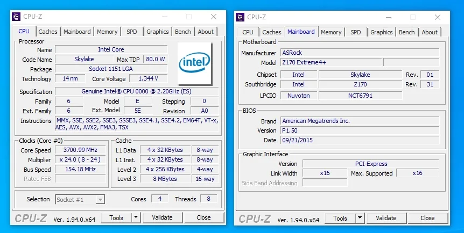Select the SPD tab in the right window
This screenshot has width=464, height=233.
(356, 32)
